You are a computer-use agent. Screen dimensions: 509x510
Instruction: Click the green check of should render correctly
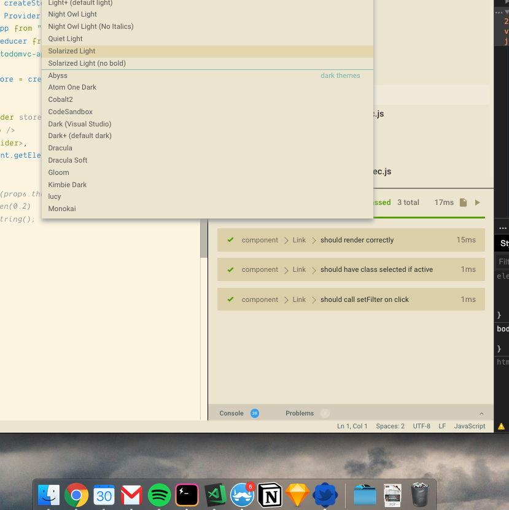pos(230,240)
